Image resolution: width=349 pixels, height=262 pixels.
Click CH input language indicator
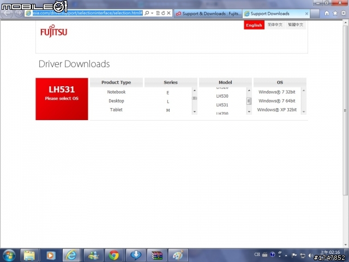click(x=257, y=254)
